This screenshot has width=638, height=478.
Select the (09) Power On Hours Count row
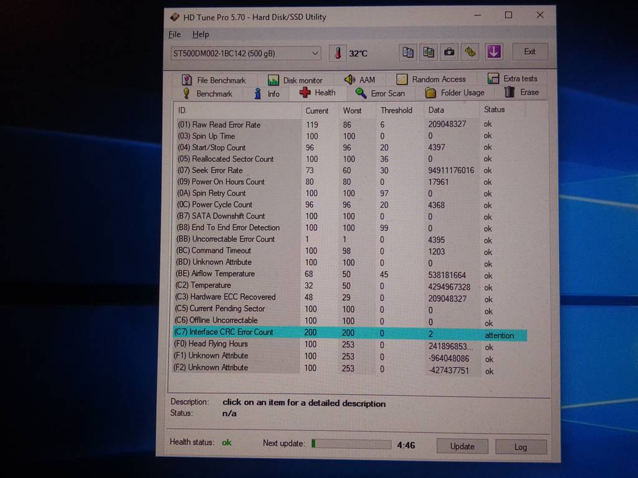350,182
